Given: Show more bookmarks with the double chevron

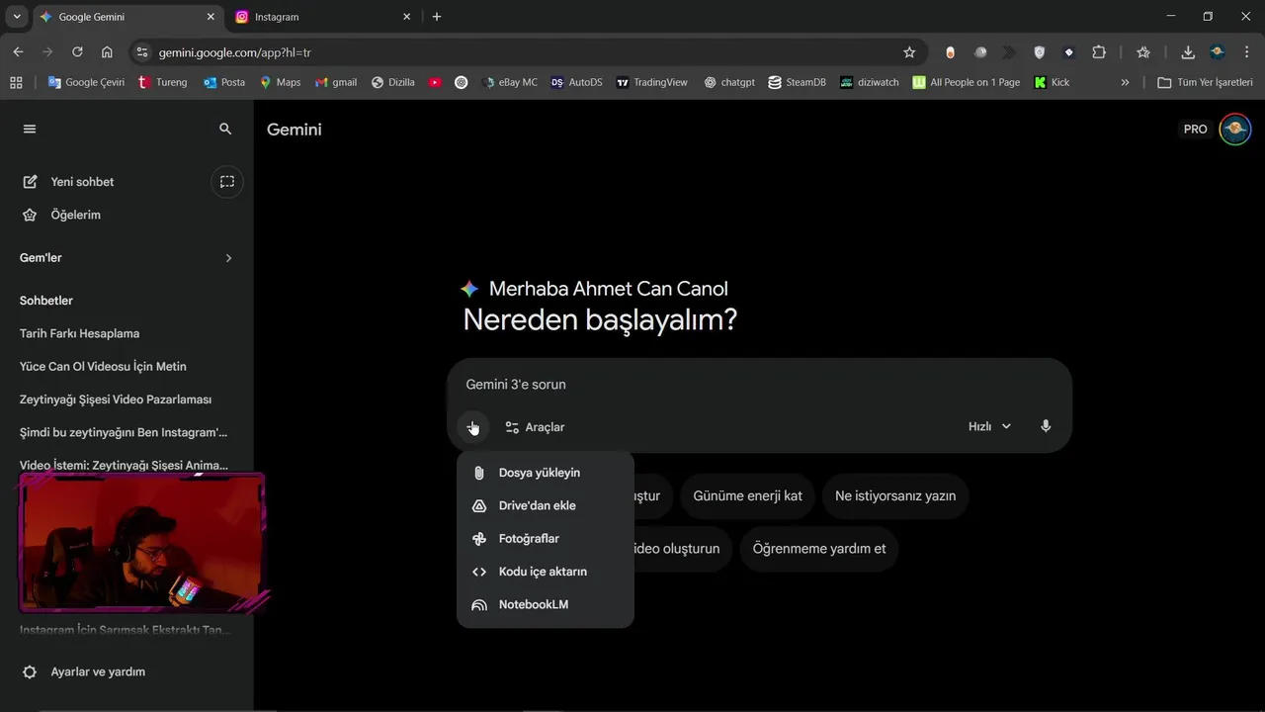Looking at the screenshot, I should click(1125, 82).
